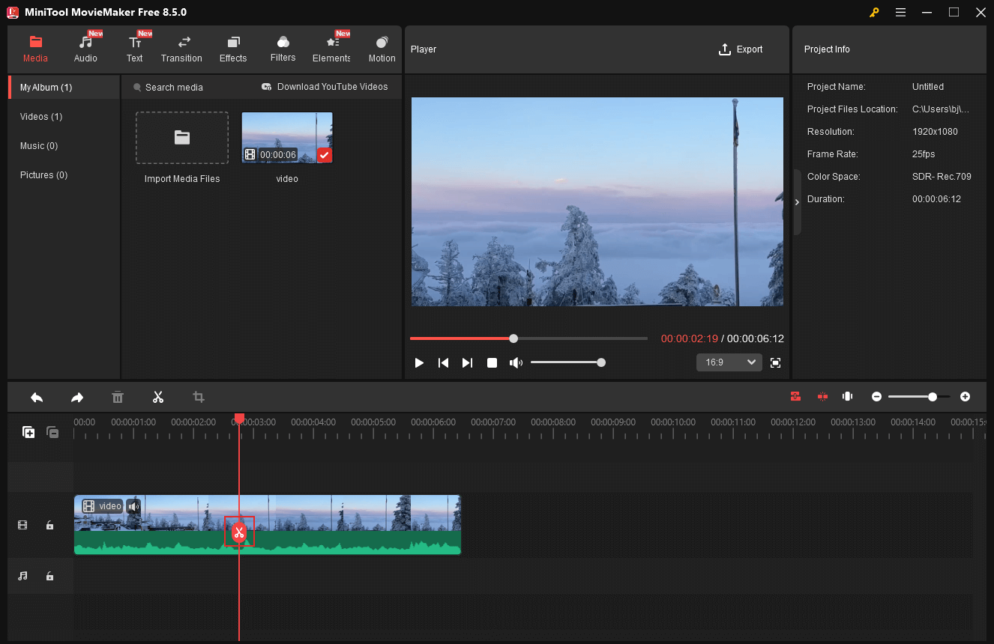This screenshot has width=994, height=644.
Task: Open the Effects tab
Action: point(232,47)
